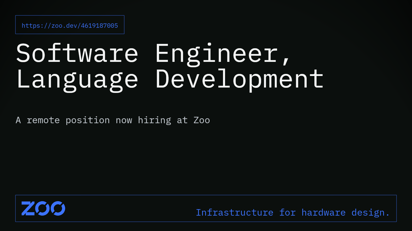This screenshot has width=412, height=231.
Task: Click the letter Z in Zoo logo
Action: (28, 208)
